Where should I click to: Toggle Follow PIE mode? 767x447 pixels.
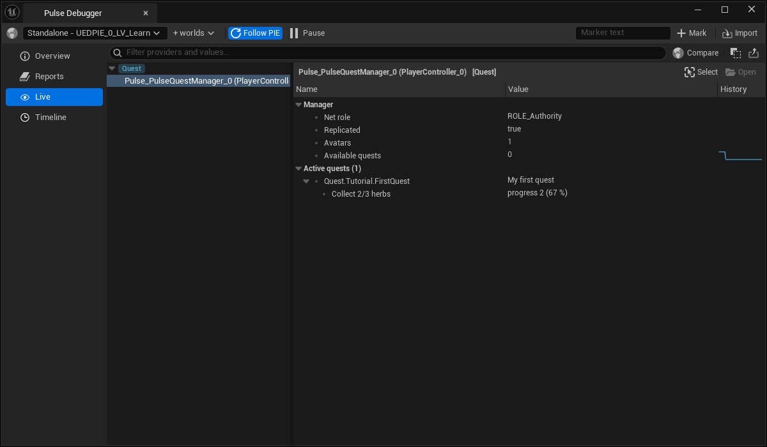[255, 33]
